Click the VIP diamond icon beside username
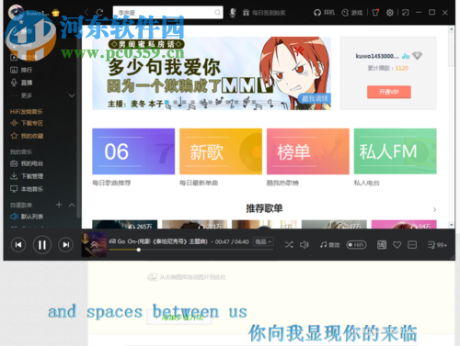The width and height of the screenshot is (460, 346). pyautogui.click(x=417, y=56)
